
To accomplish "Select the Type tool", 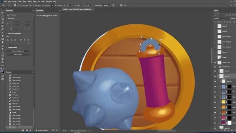I will click(x=3, y=49).
